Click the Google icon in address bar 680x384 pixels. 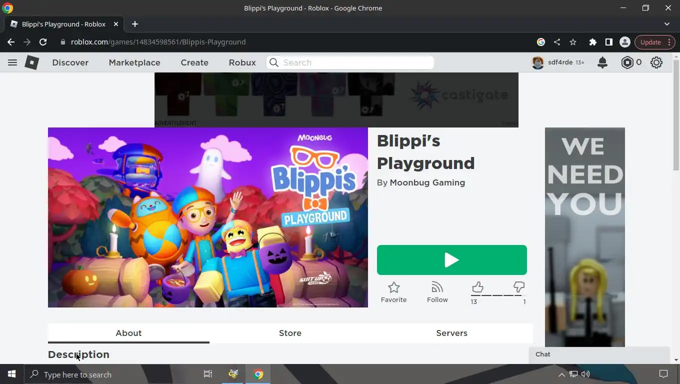541,42
